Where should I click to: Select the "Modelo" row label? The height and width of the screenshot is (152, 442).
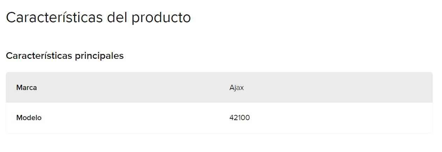tap(29, 118)
